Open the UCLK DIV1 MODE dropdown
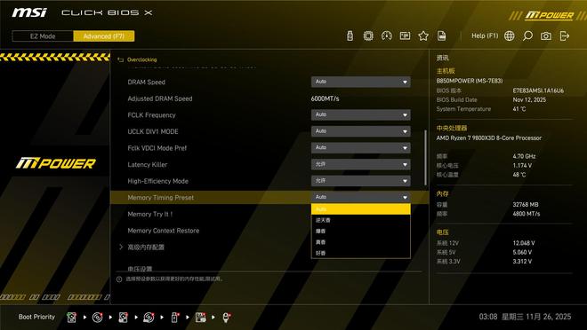The image size is (587, 330). click(x=360, y=131)
